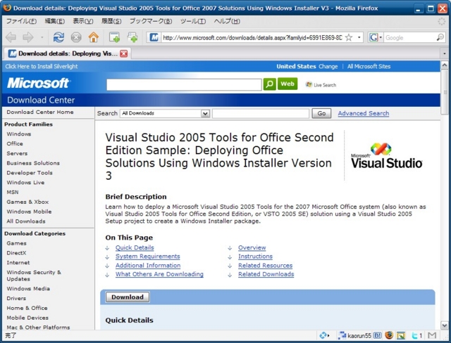Open the back/forward history dropdown arrow
The image size is (451, 343).
click(x=42, y=37)
